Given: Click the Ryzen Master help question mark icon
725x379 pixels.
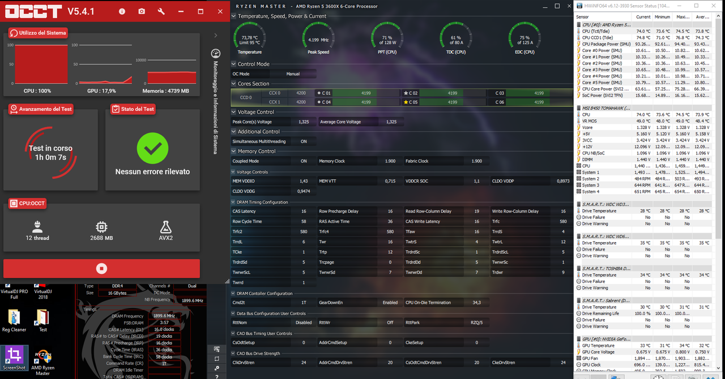Looking at the screenshot, I should [217, 377].
